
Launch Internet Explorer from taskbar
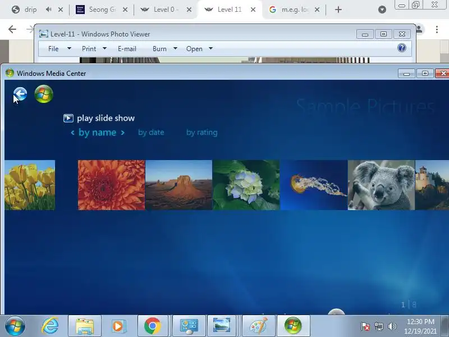click(x=50, y=326)
